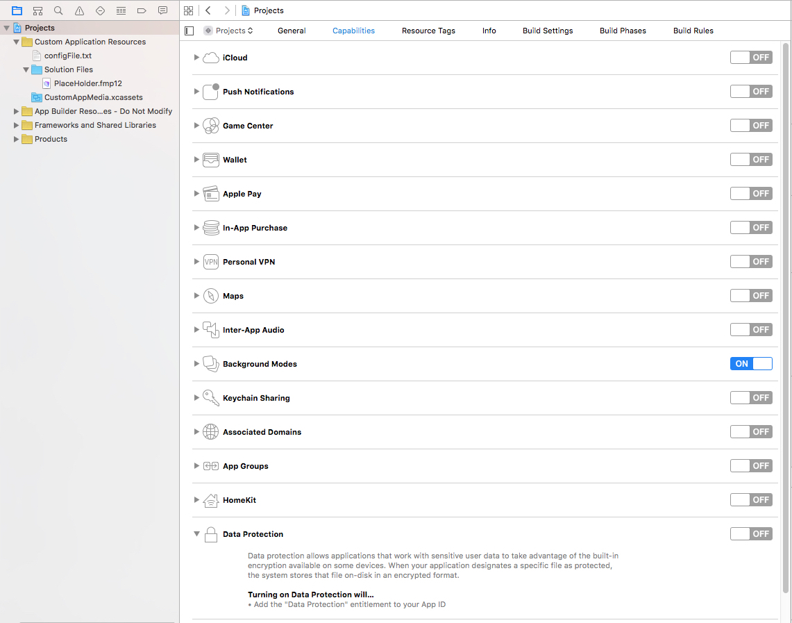Collapse the Data Protection section
The height and width of the screenshot is (623, 792).
(x=196, y=533)
